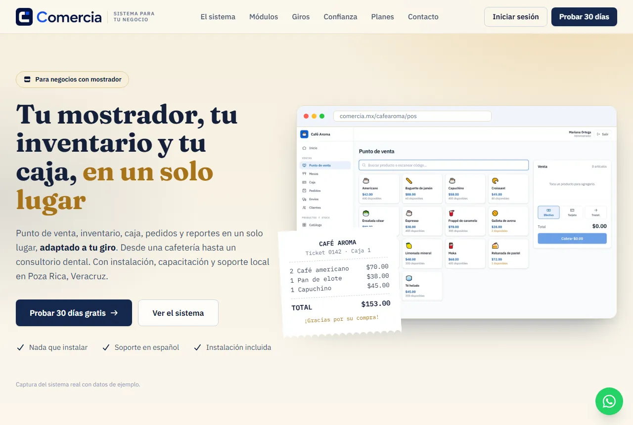
Task: Go to the Planes navigation item
Action: pos(383,17)
